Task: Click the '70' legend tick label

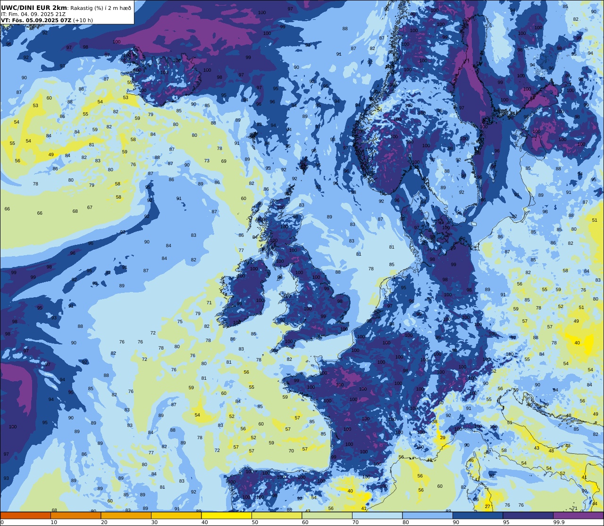Action: coord(355,522)
